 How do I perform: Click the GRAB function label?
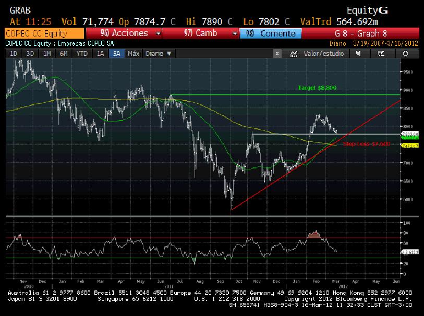click(x=20, y=10)
